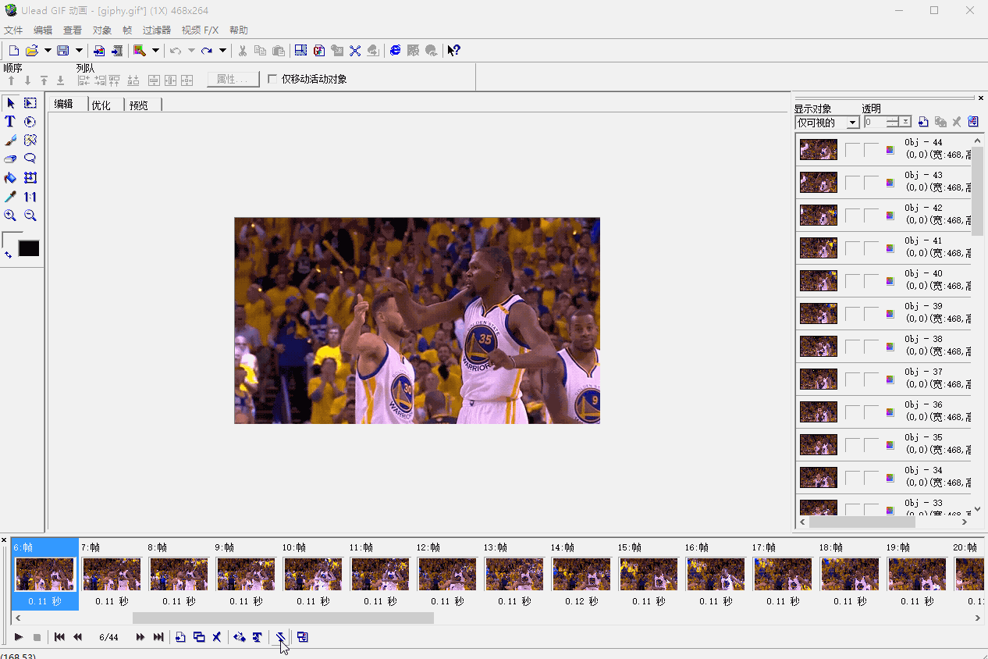988x659 pixels.
Task: Switch to the 预览 tab
Action: click(139, 105)
